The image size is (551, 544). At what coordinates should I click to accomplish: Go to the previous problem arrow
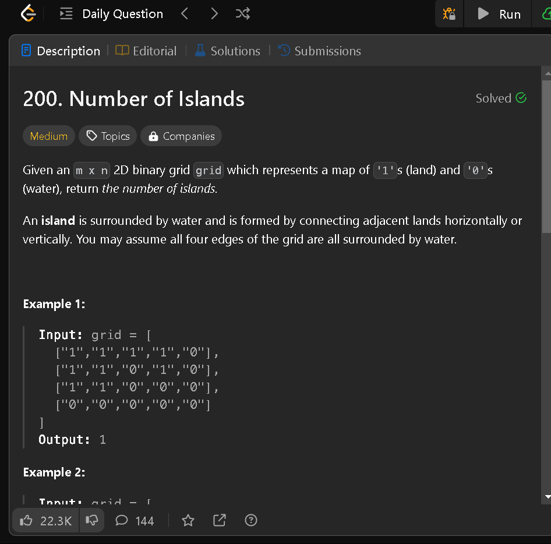coord(185,13)
